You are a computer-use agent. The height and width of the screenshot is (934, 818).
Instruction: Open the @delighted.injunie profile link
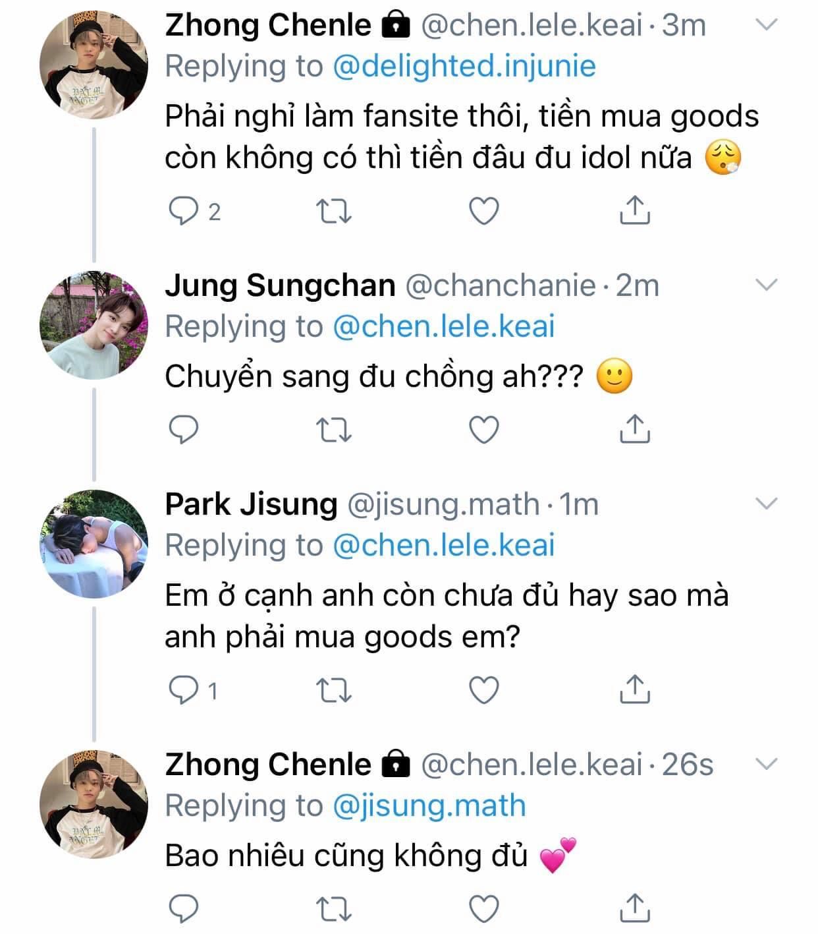(x=464, y=66)
